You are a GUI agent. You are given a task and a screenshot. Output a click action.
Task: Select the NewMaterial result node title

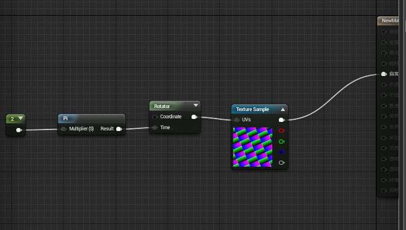click(x=390, y=21)
